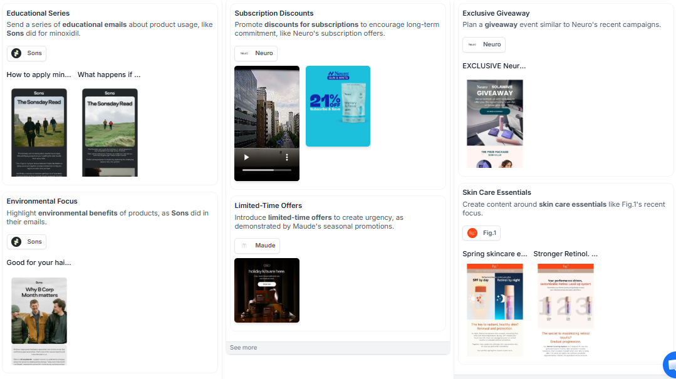This screenshot has height=379, width=676.
Task: Click the 'Limited-Time Offers' heading
Action: click(x=268, y=205)
